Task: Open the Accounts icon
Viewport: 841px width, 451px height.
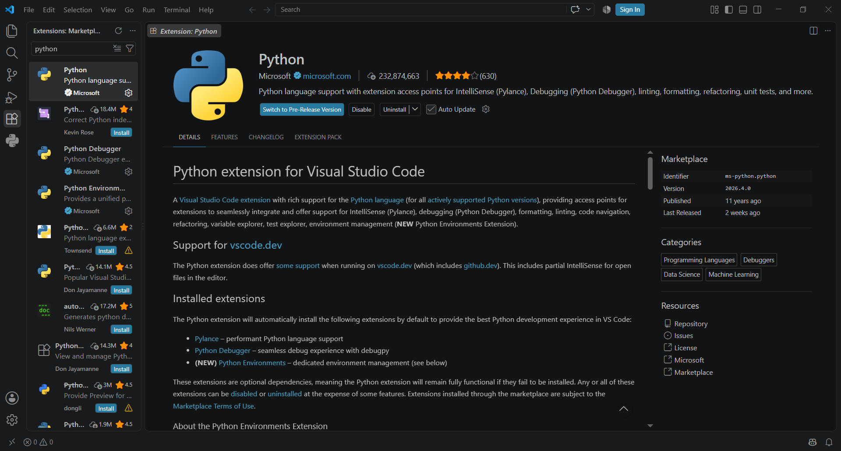Action: point(12,398)
